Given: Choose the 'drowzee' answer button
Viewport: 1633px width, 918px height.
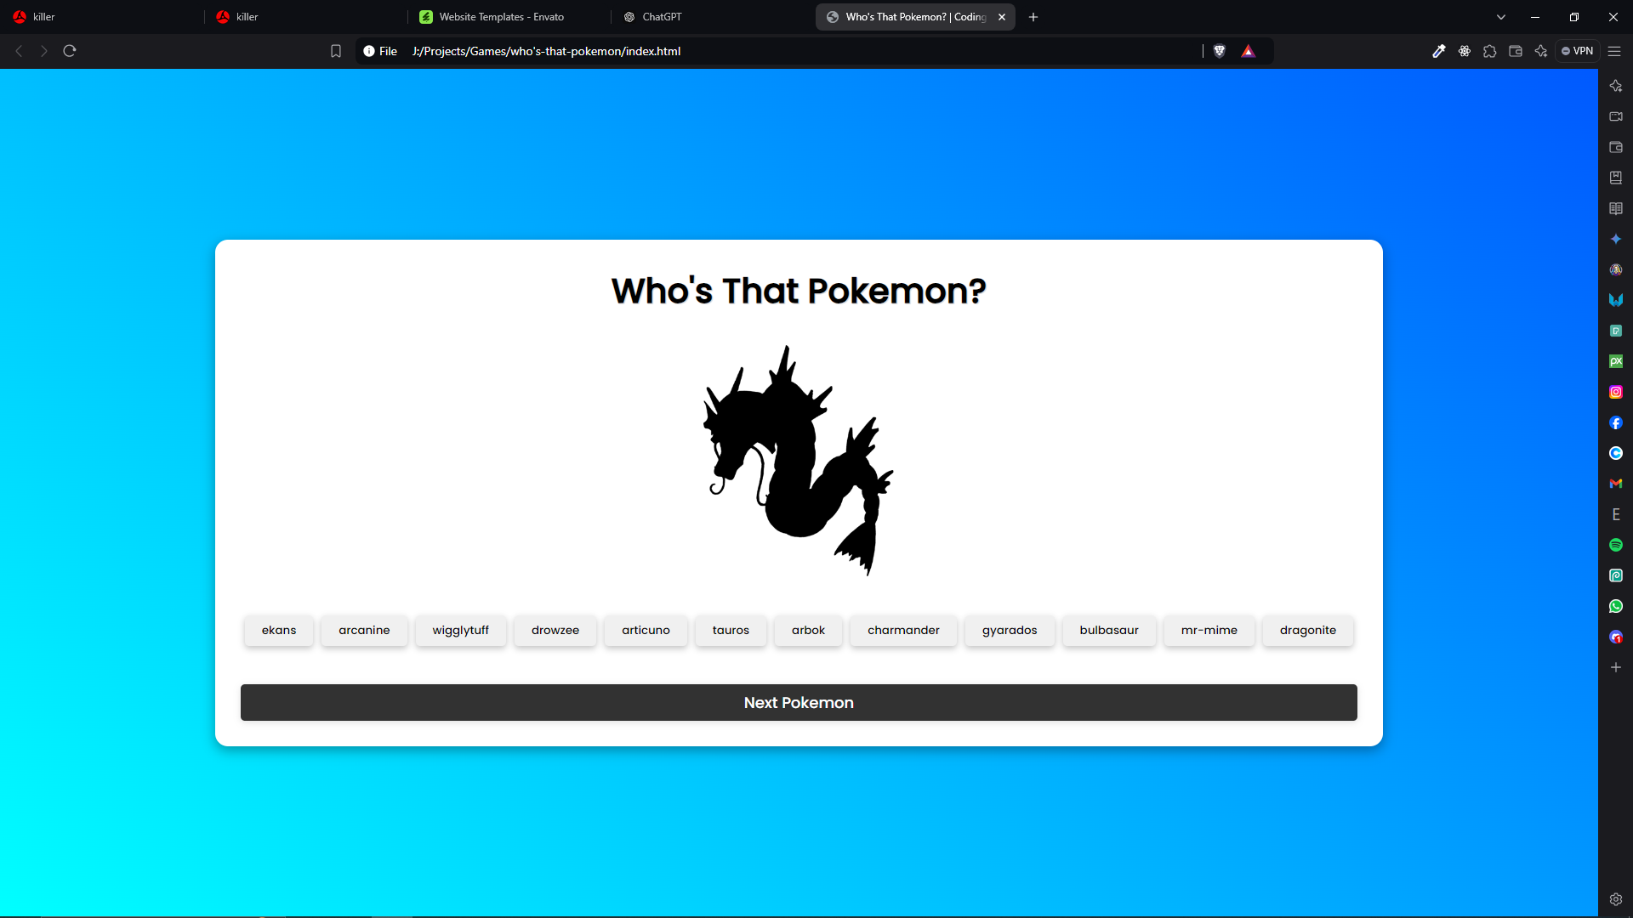Looking at the screenshot, I should pos(555,631).
